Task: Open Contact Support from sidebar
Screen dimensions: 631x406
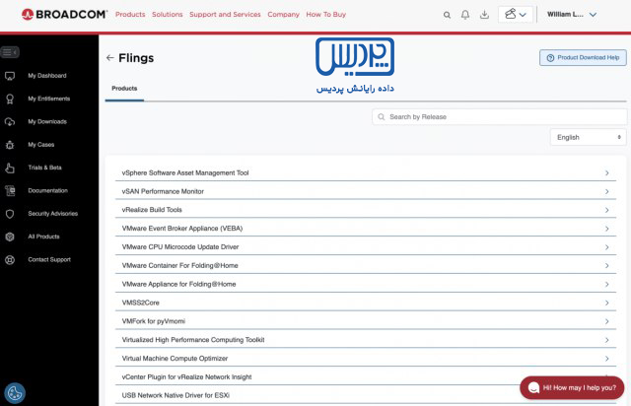Action: click(x=49, y=259)
